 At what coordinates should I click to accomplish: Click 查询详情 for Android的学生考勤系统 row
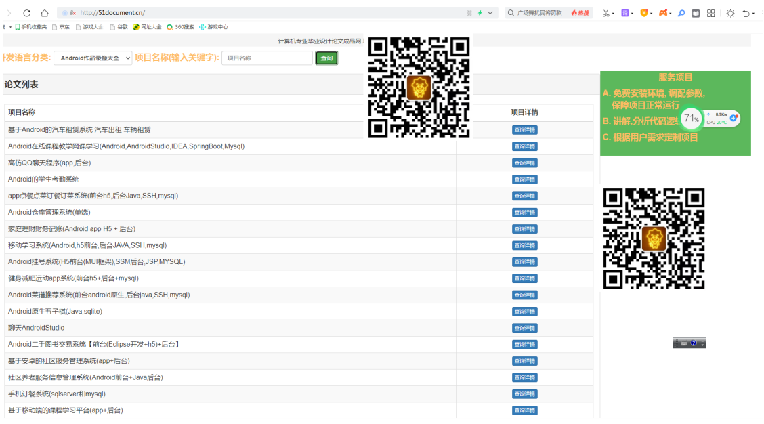click(x=525, y=180)
